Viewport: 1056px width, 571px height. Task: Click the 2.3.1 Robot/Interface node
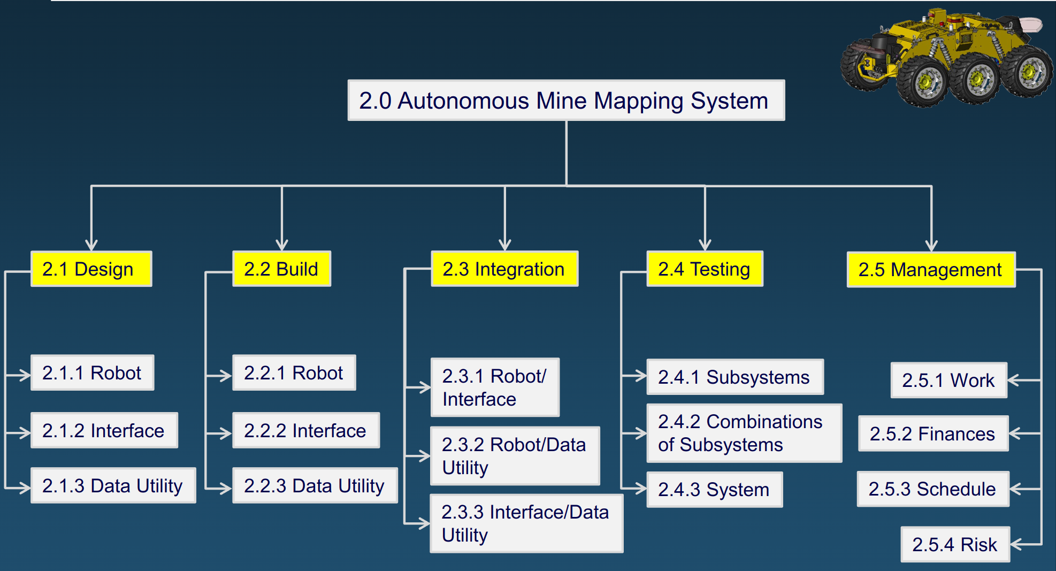[494, 387]
